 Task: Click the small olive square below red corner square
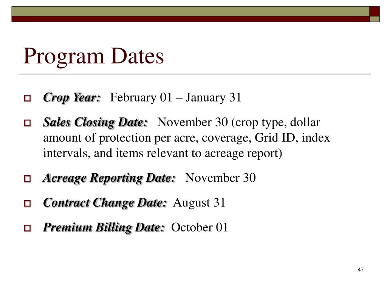(375, 19)
